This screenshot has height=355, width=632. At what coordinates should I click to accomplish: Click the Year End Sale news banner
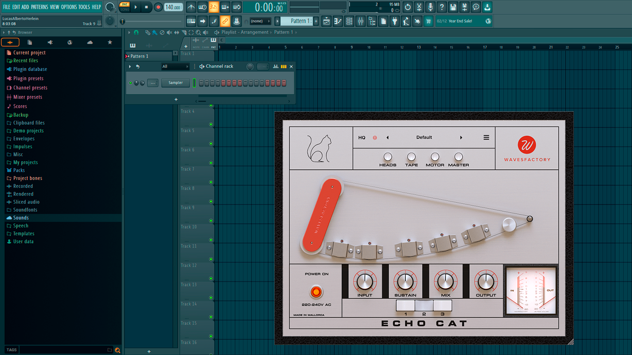pyautogui.click(x=464, y=21)
